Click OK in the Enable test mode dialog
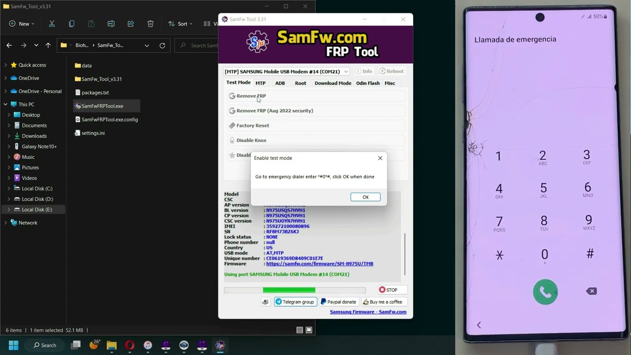Image resolution: width=631 pixels, height=355 pixels. [x=365, y=197]
